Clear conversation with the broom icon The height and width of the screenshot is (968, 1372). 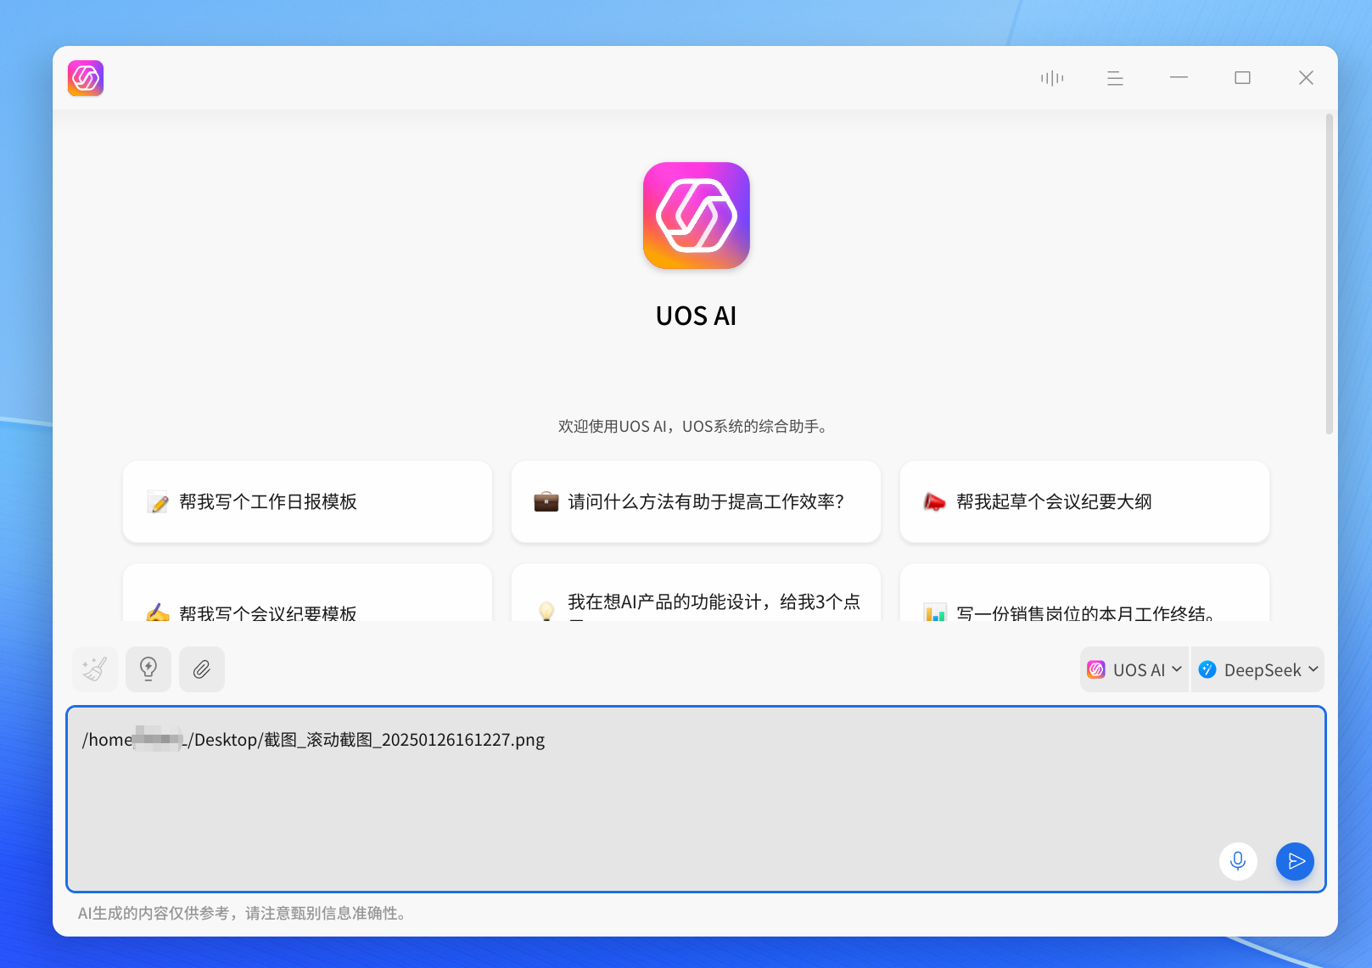click(94, 669)
